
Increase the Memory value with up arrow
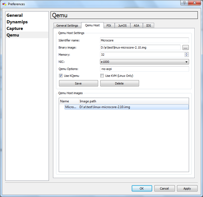coord(186,54)
